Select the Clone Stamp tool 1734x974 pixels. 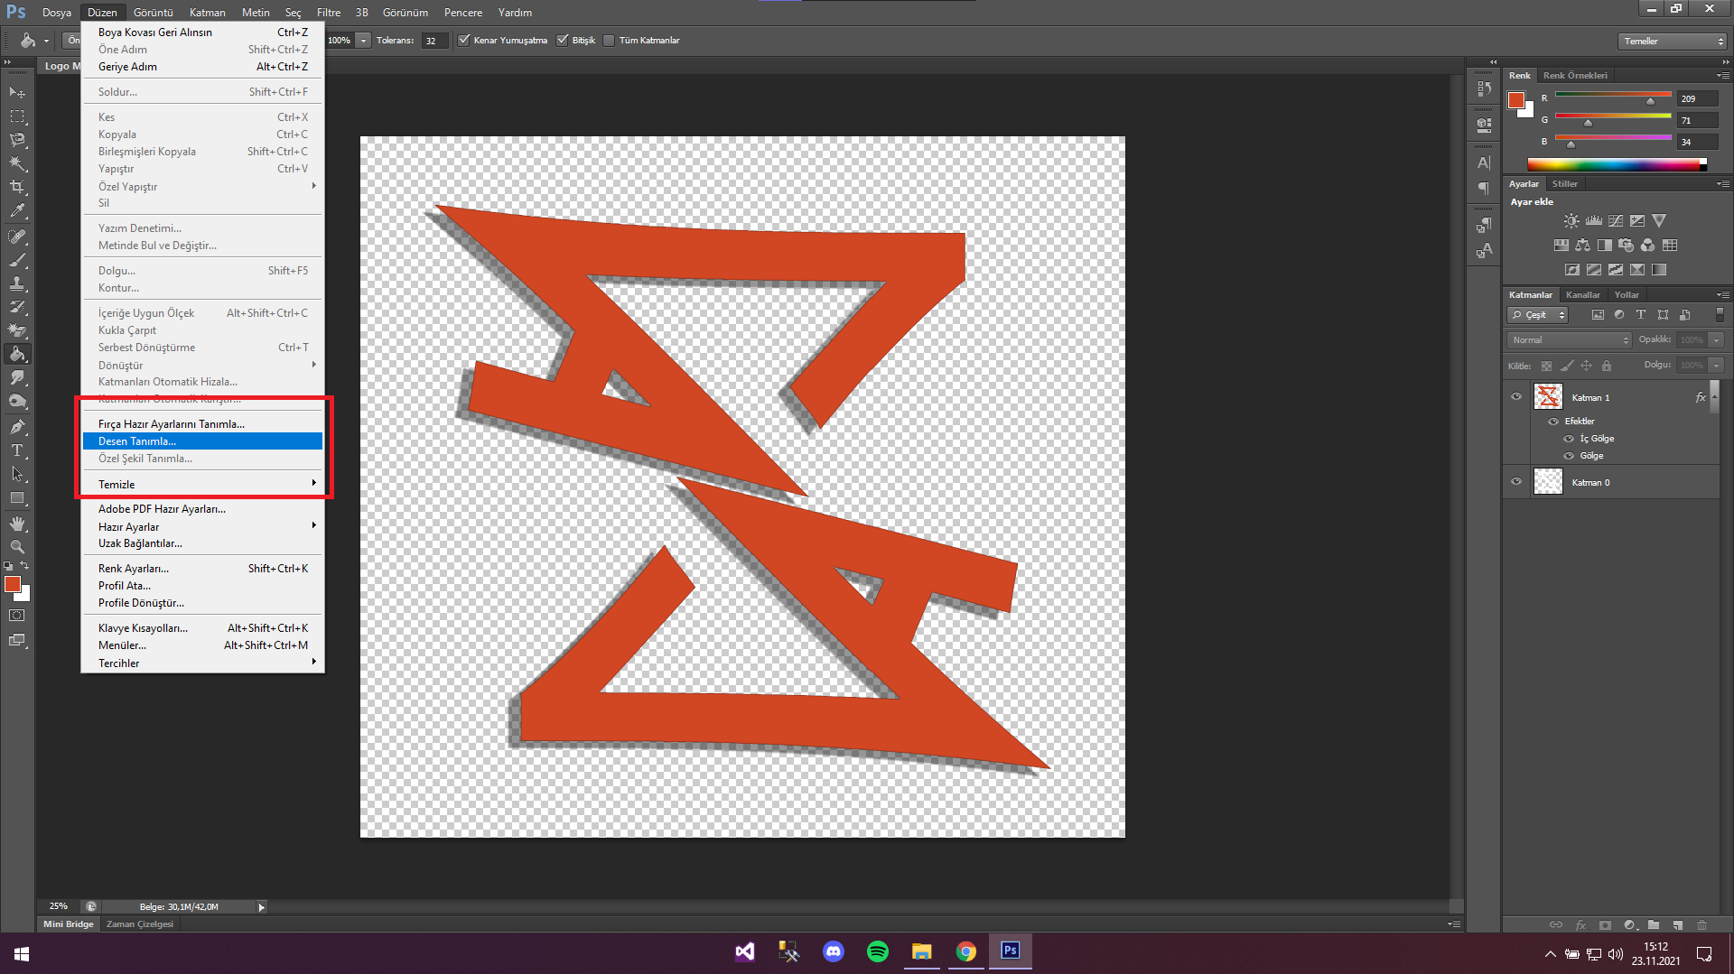pyautogui.click(x=17, y=283)
